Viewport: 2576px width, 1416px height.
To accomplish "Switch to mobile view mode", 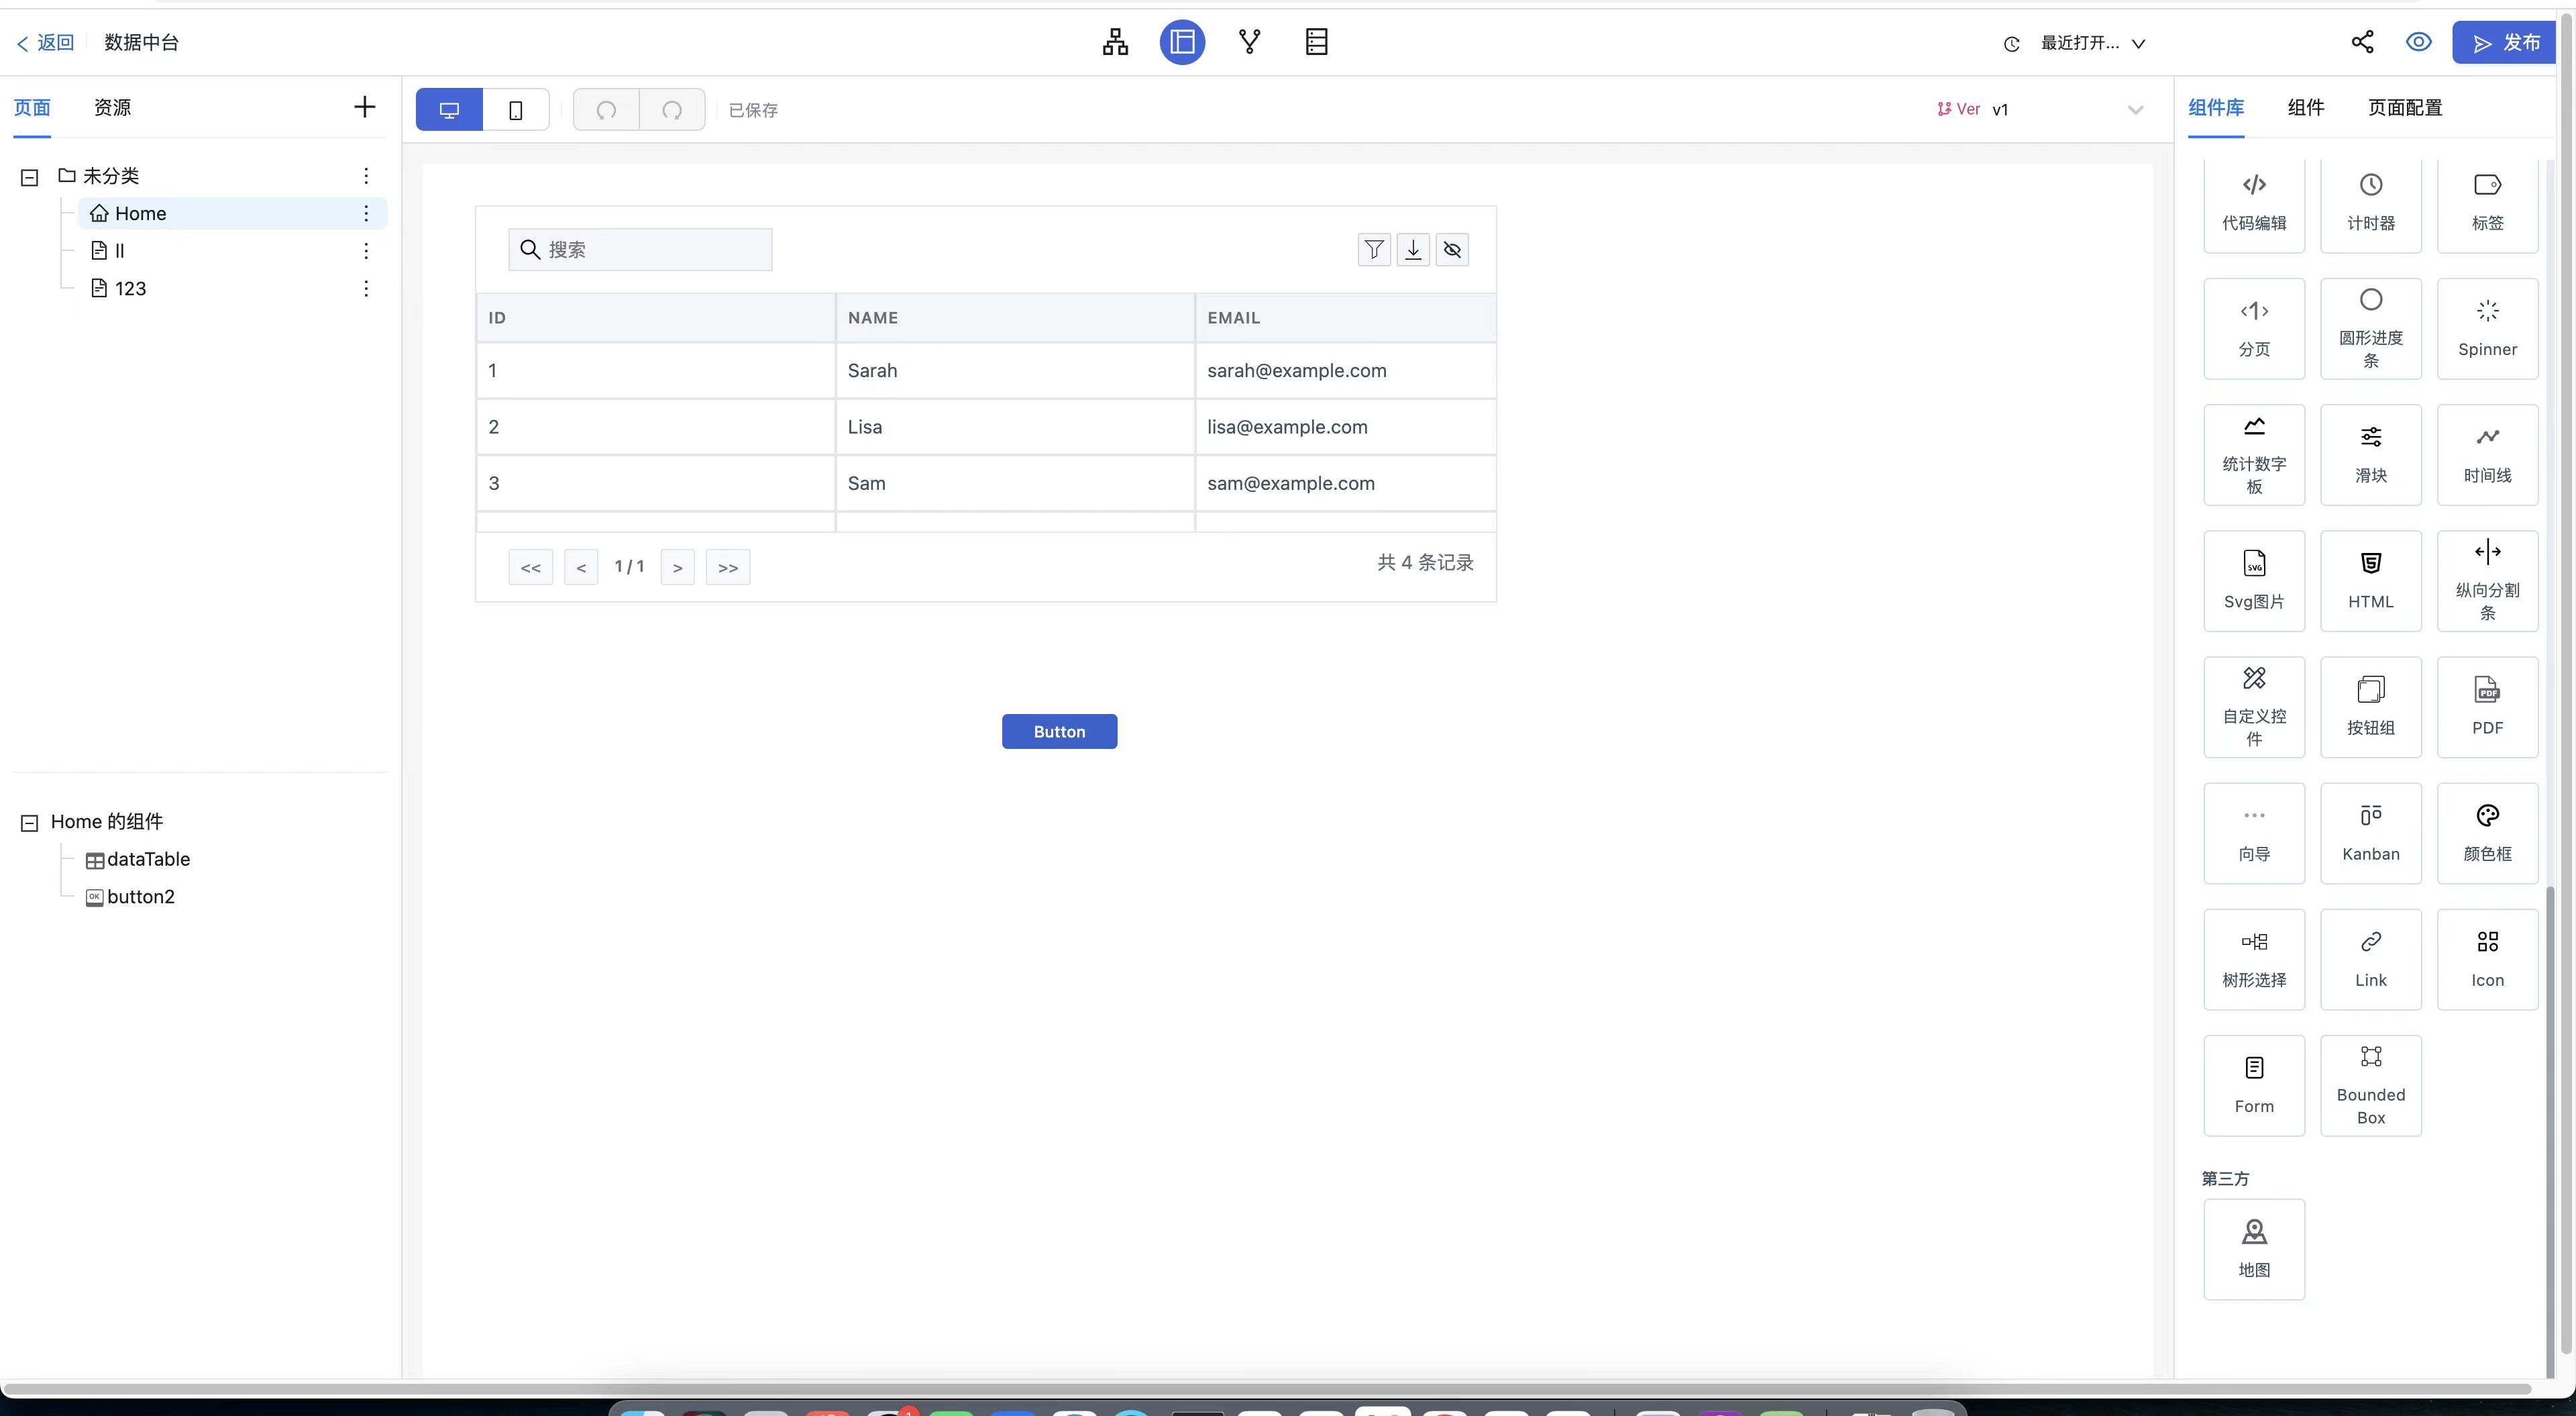I will point(516,109).
